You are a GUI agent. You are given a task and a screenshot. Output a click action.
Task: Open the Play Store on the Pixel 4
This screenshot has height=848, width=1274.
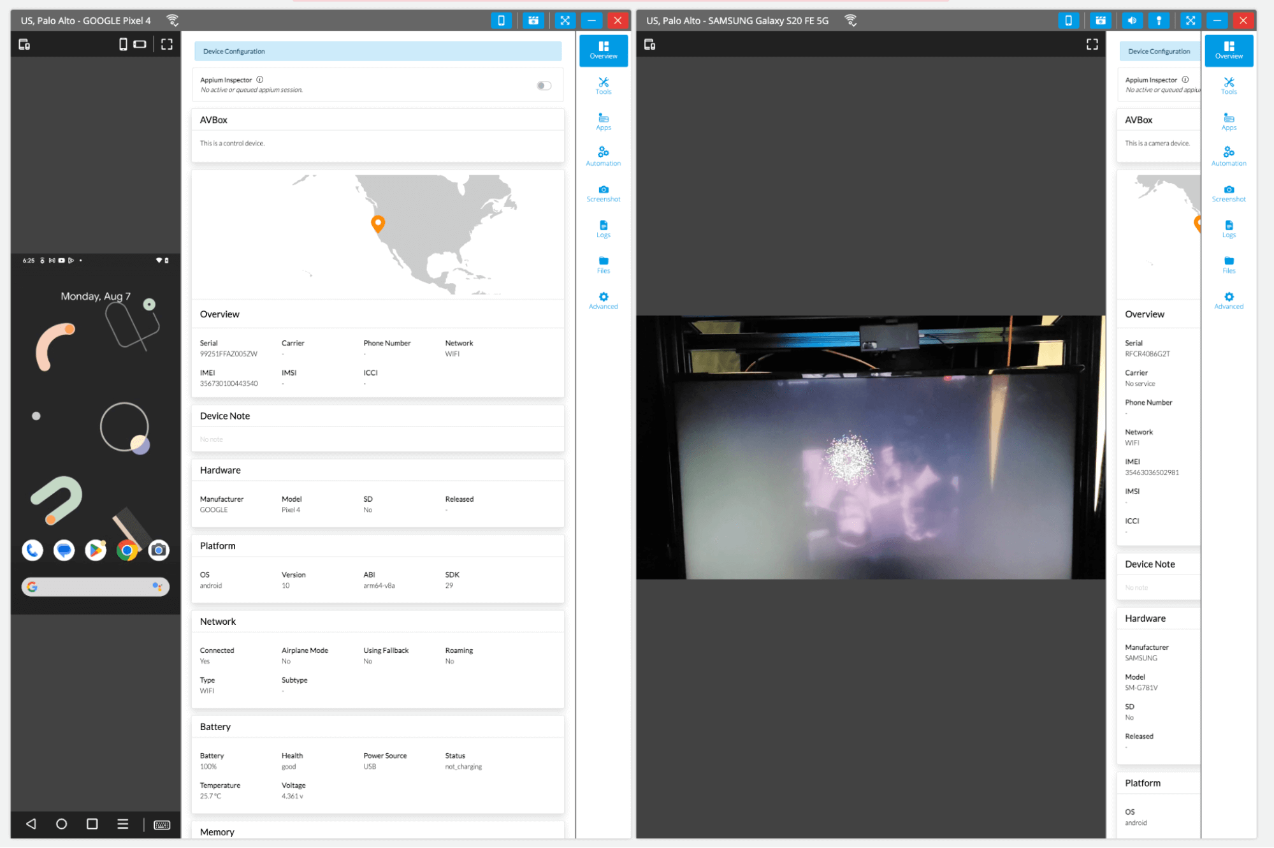pos(95,550)
